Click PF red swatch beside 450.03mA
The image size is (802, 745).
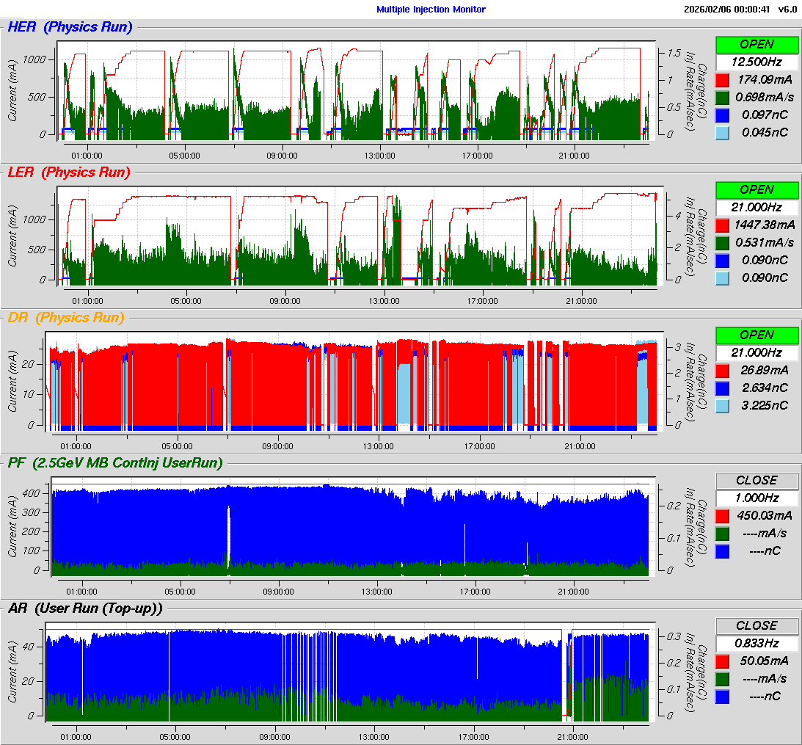click(722, 516)
